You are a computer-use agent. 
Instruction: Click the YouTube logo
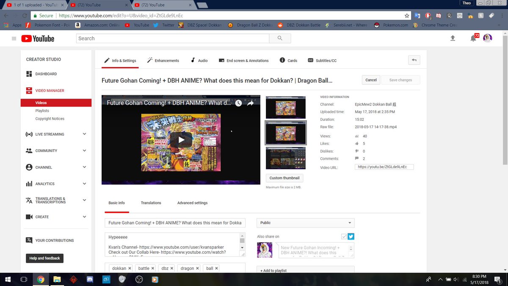coord(38,39)
